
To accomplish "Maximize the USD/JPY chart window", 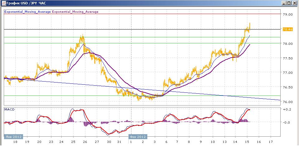I will coord(289,3).
